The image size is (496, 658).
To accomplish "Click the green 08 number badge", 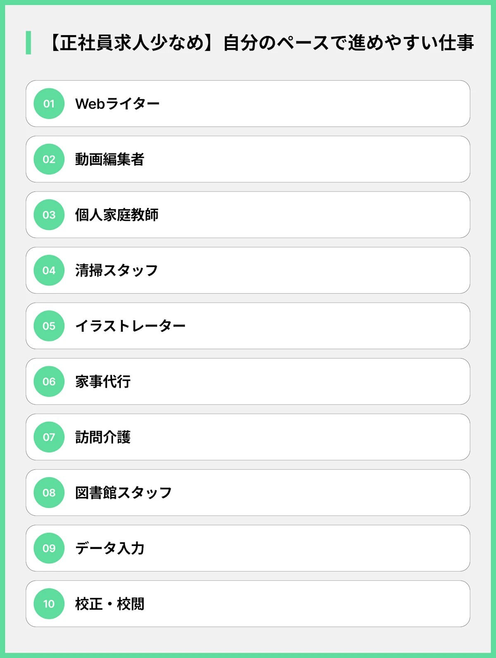I will point(49,493).
